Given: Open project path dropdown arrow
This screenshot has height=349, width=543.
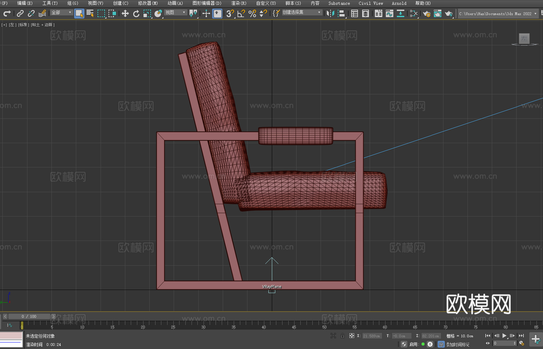Looking at the screenshot, I should [x=535, y=14].
